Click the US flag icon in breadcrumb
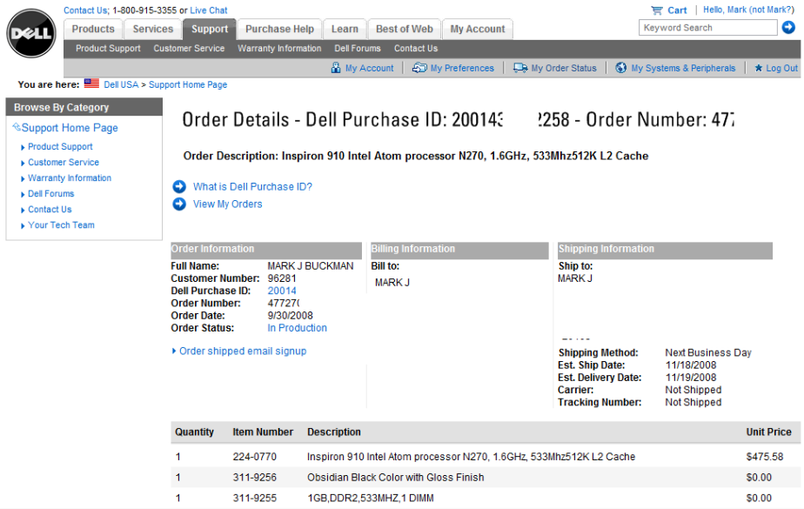Screen dimensions: 804x509 [91, 84]
